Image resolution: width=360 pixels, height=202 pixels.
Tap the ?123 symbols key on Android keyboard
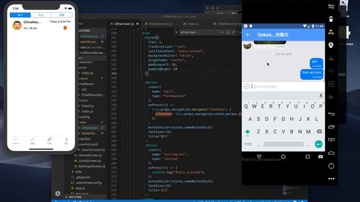coord(248,144)
